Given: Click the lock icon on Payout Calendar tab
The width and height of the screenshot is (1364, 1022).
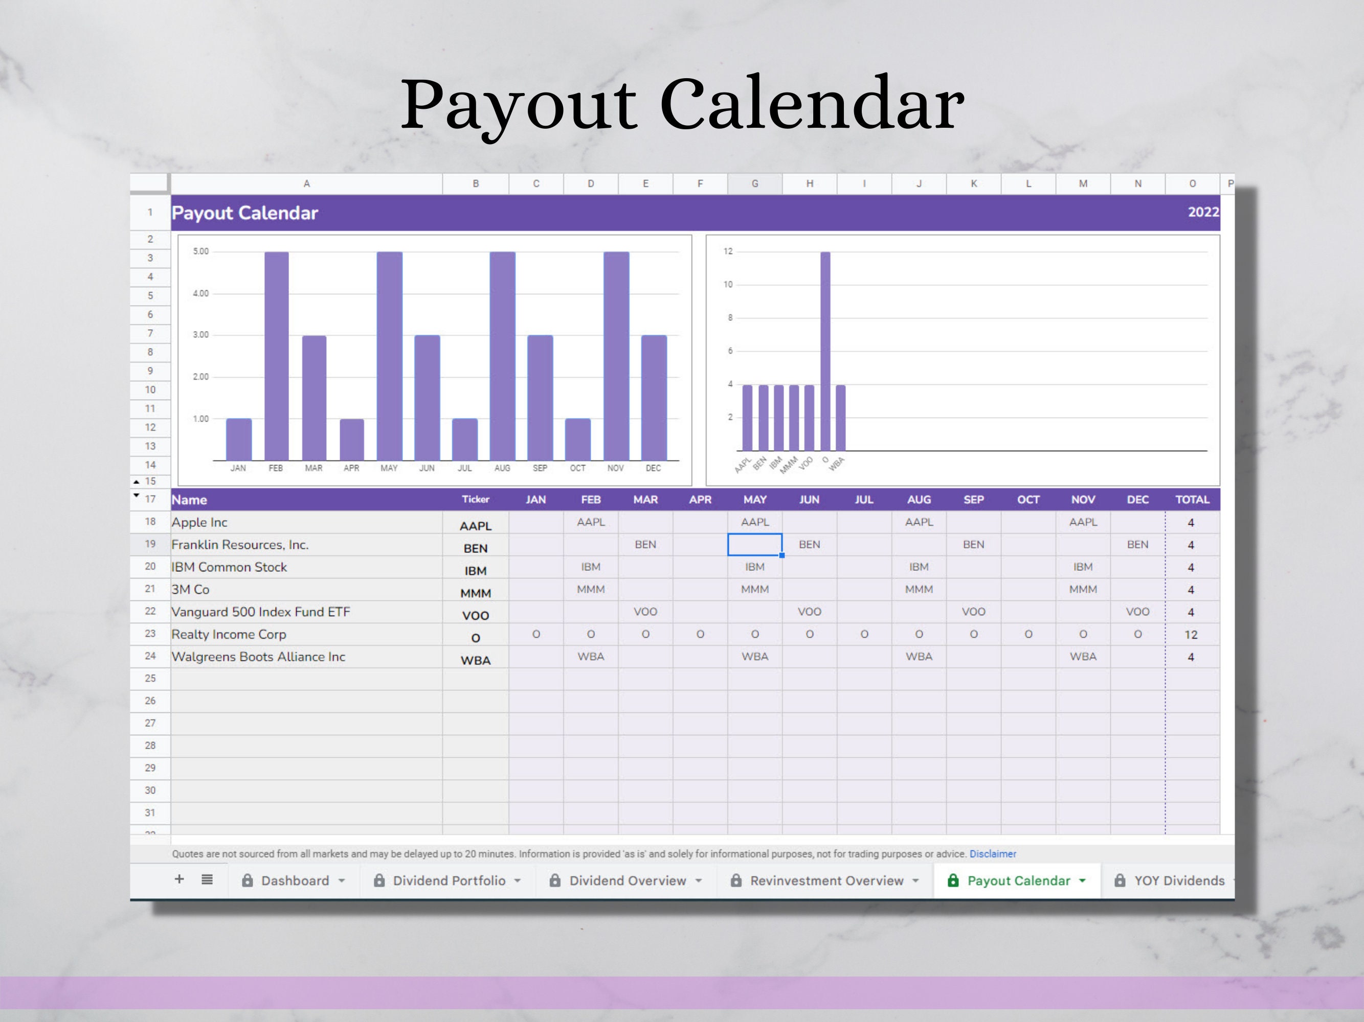Looking at the screenshot, I should pyautogui.click(x=953, y=881).
